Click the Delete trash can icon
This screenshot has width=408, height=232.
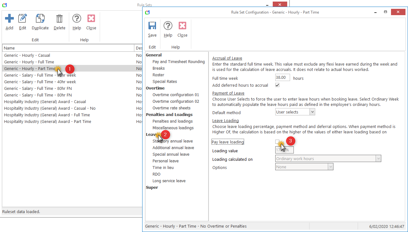pos(59,19)
